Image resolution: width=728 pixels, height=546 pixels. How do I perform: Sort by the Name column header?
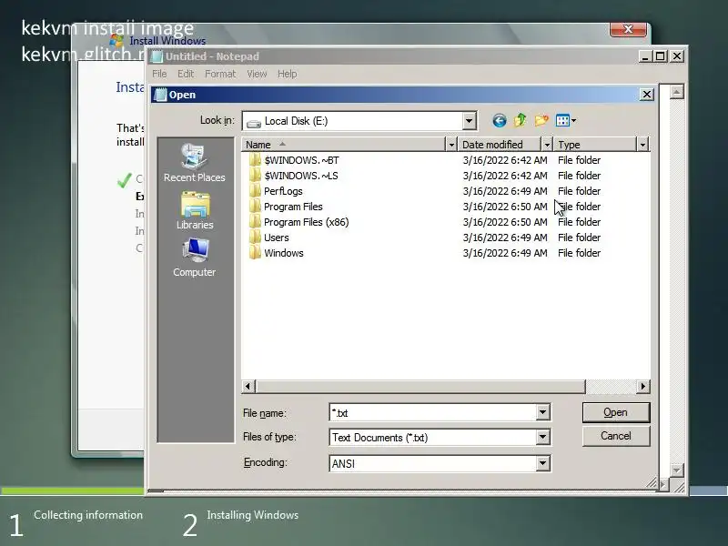344,145
